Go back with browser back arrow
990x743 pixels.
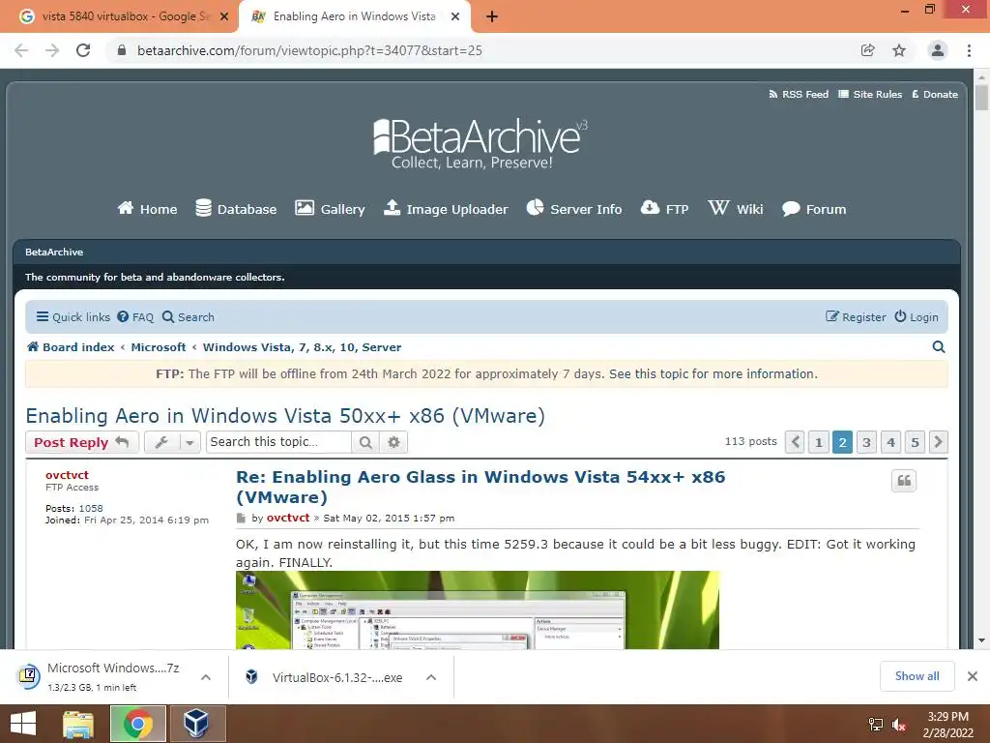click(21, 50)
